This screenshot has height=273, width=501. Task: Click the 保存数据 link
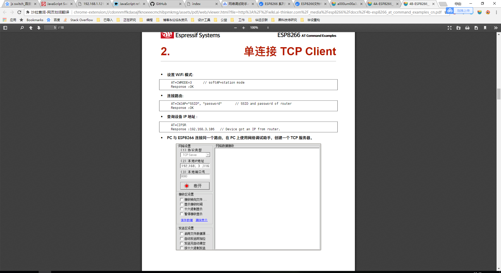click(187, 220)
